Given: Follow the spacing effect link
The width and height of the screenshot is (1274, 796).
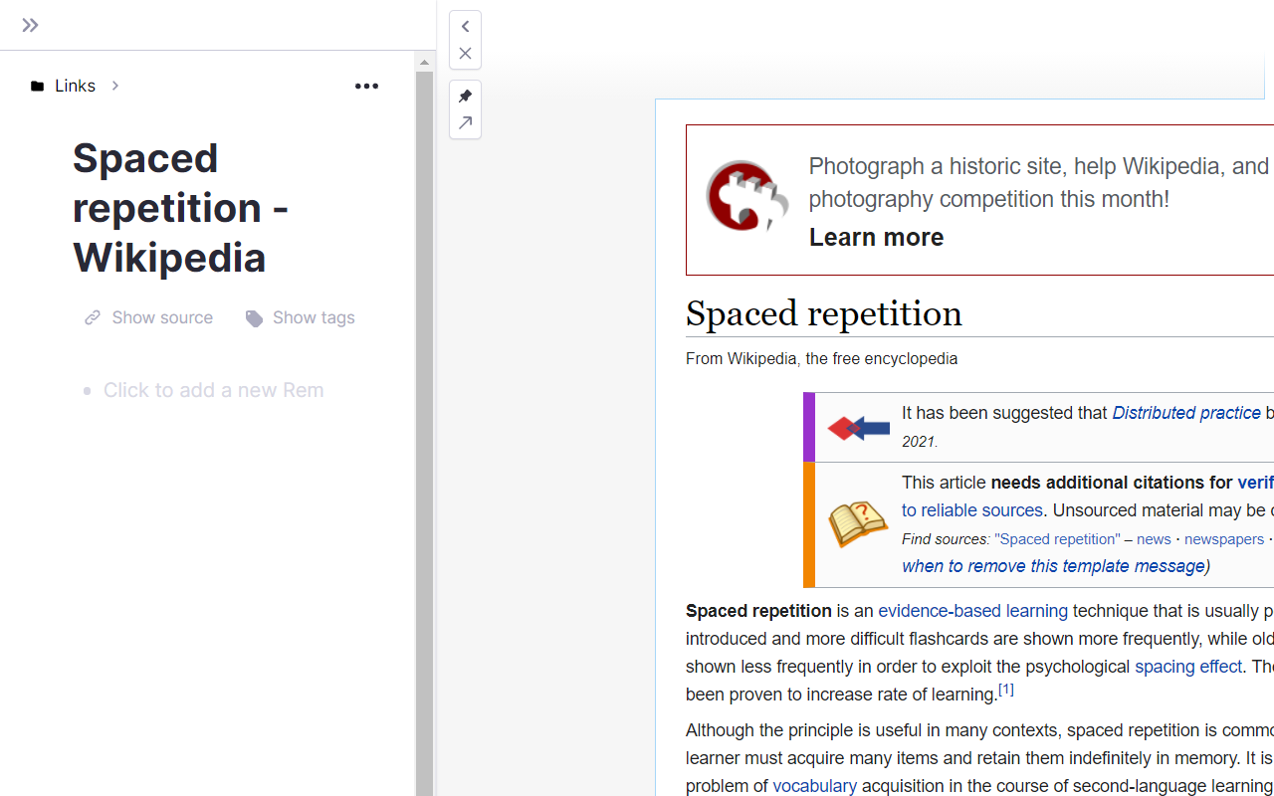Looking at the screenshot, I should 1188,667.
